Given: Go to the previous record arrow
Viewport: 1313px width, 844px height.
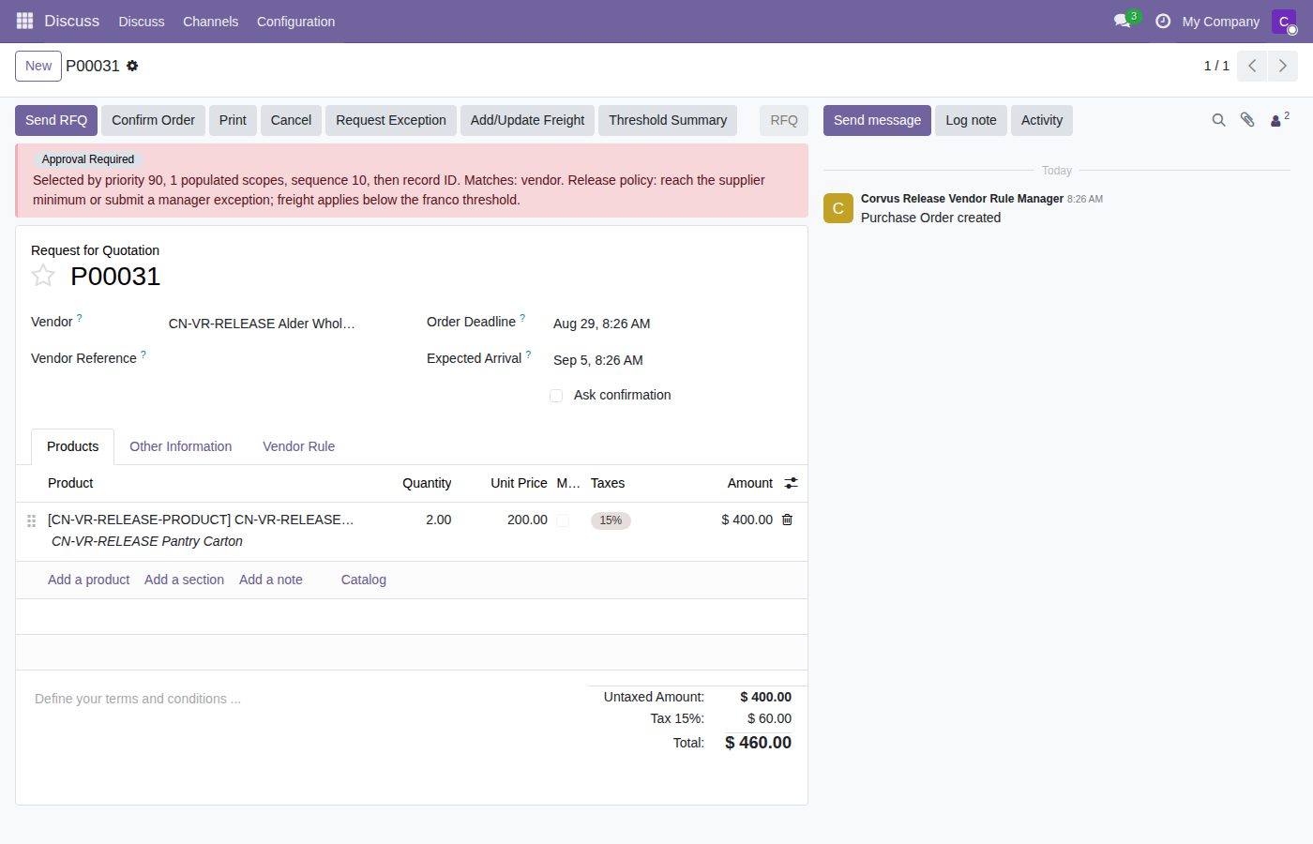Looking at the screenshot, I should pyautogui.click(x=1252, y=66).
